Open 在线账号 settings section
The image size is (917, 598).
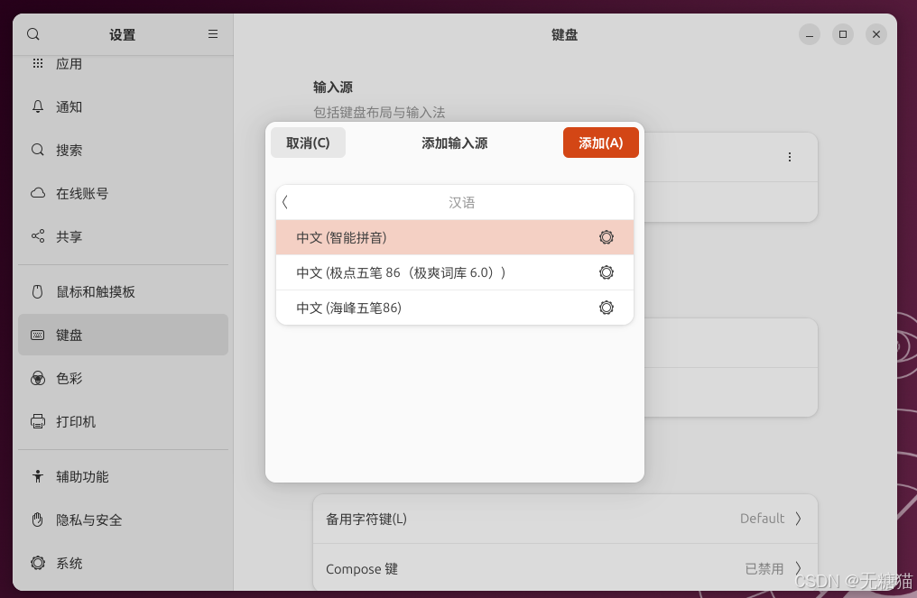(x=123, y=193)
